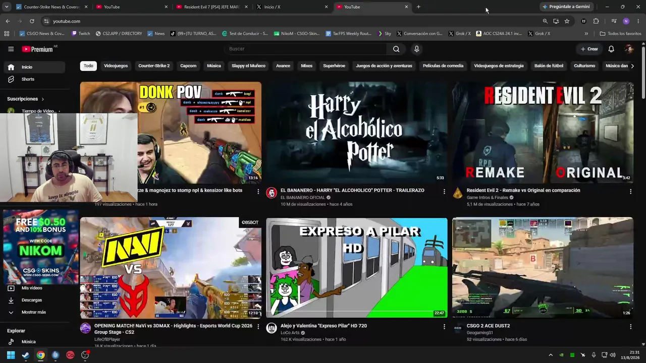Open the Todos los favoritos folder
The height and width of the screenshot is (363, 646).
point(620,34)
